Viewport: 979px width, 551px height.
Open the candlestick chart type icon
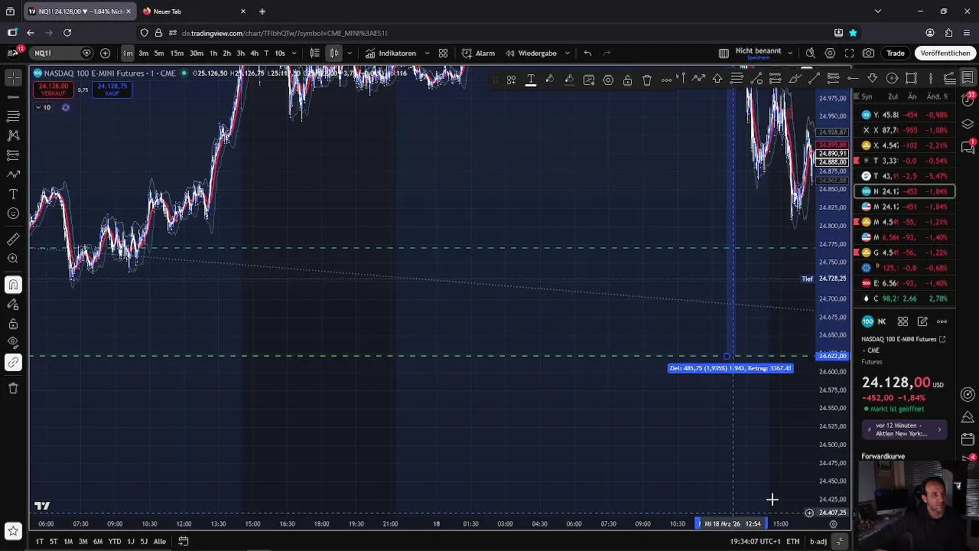(334, 53)
